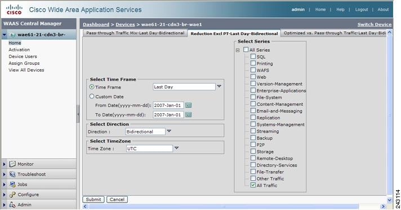The image size is (401, 210).
Task: Select Reduction Excl PT-Last Day tab
Action: click(234, 33)
